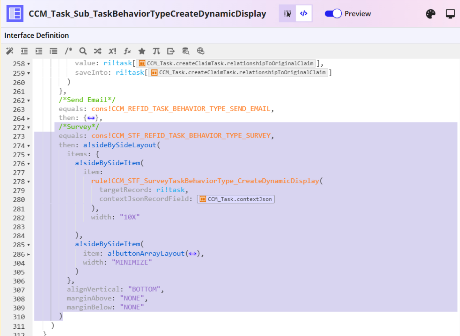Click a!sideBySideItem function on line 276
The height and width of the screenshot is (336, 460).
pyautogui.click(x=108, y=163)
